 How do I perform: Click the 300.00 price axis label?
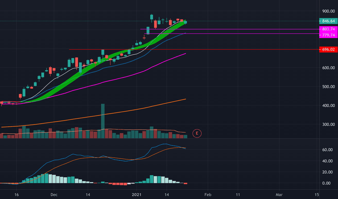(x=328, y=124)
